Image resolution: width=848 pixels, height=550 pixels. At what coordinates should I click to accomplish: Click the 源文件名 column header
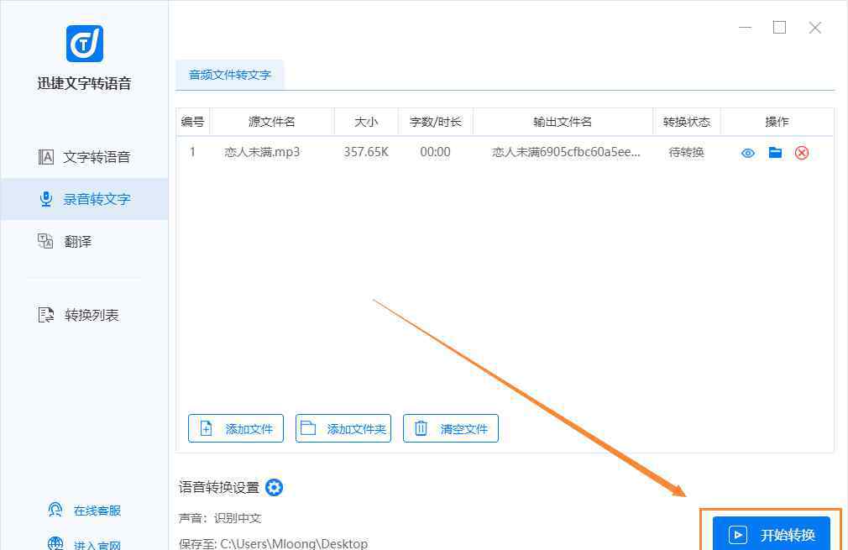click(x=272, y=122)
